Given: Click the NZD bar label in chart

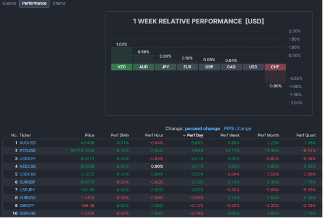Looking at the screenshot, I should click(x=121, y=67).
